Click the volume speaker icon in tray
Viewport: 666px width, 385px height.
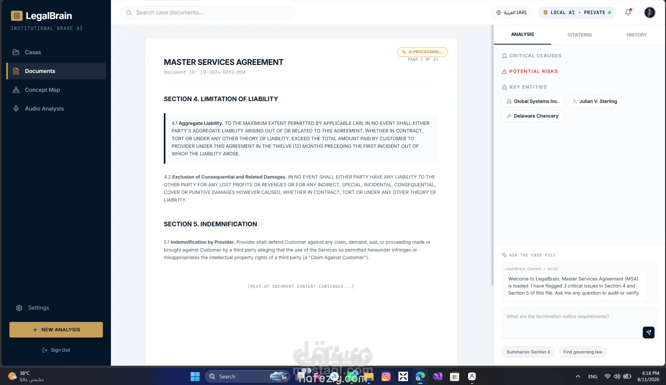617,376
